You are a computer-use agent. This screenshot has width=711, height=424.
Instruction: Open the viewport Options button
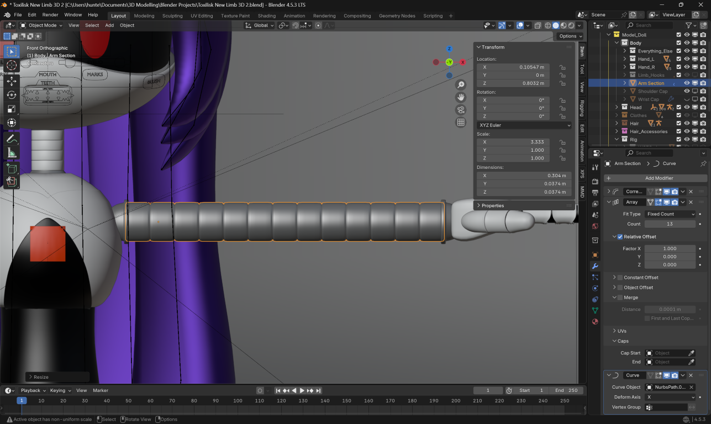point(568,36)
